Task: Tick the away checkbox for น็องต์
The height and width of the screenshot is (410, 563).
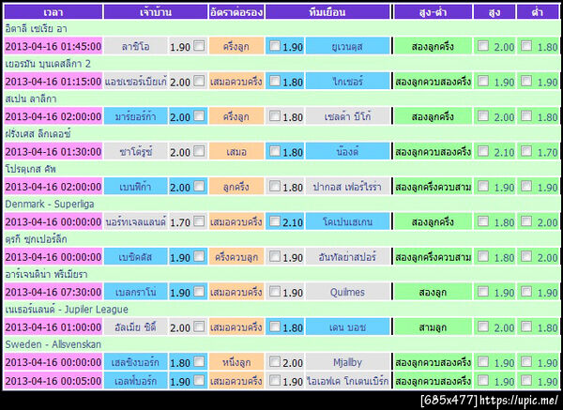Action: click(275, 151)
